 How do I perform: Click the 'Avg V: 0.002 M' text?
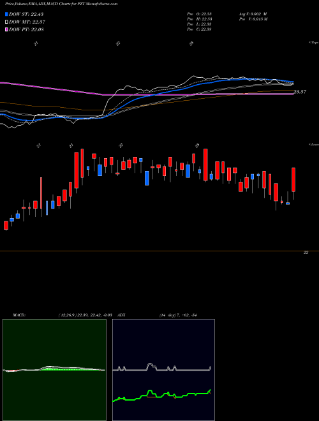tap(252, 13)
